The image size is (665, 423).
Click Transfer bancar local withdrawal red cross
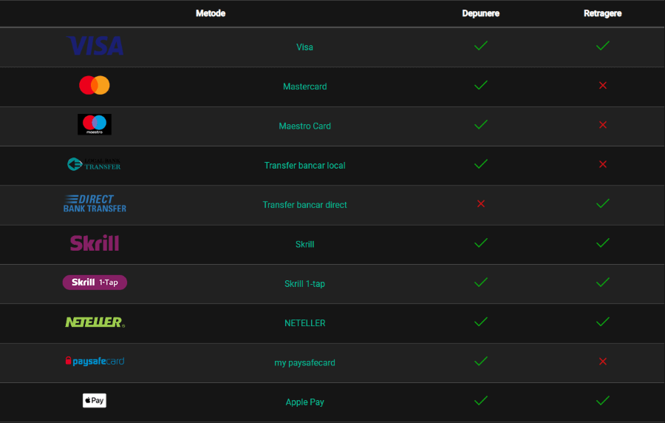click(603, 165)
